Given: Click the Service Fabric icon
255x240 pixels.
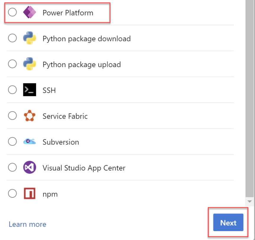Looking at the screenshot, I should [29, 116].
